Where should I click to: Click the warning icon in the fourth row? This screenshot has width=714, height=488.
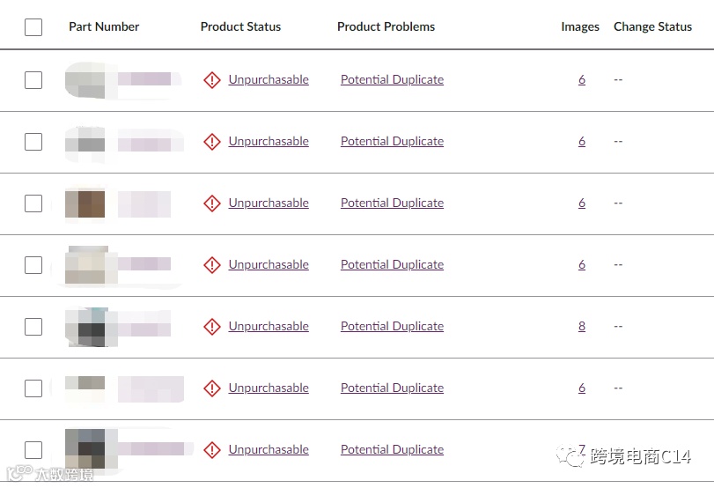pyautogui.click(x=211, y=265)
